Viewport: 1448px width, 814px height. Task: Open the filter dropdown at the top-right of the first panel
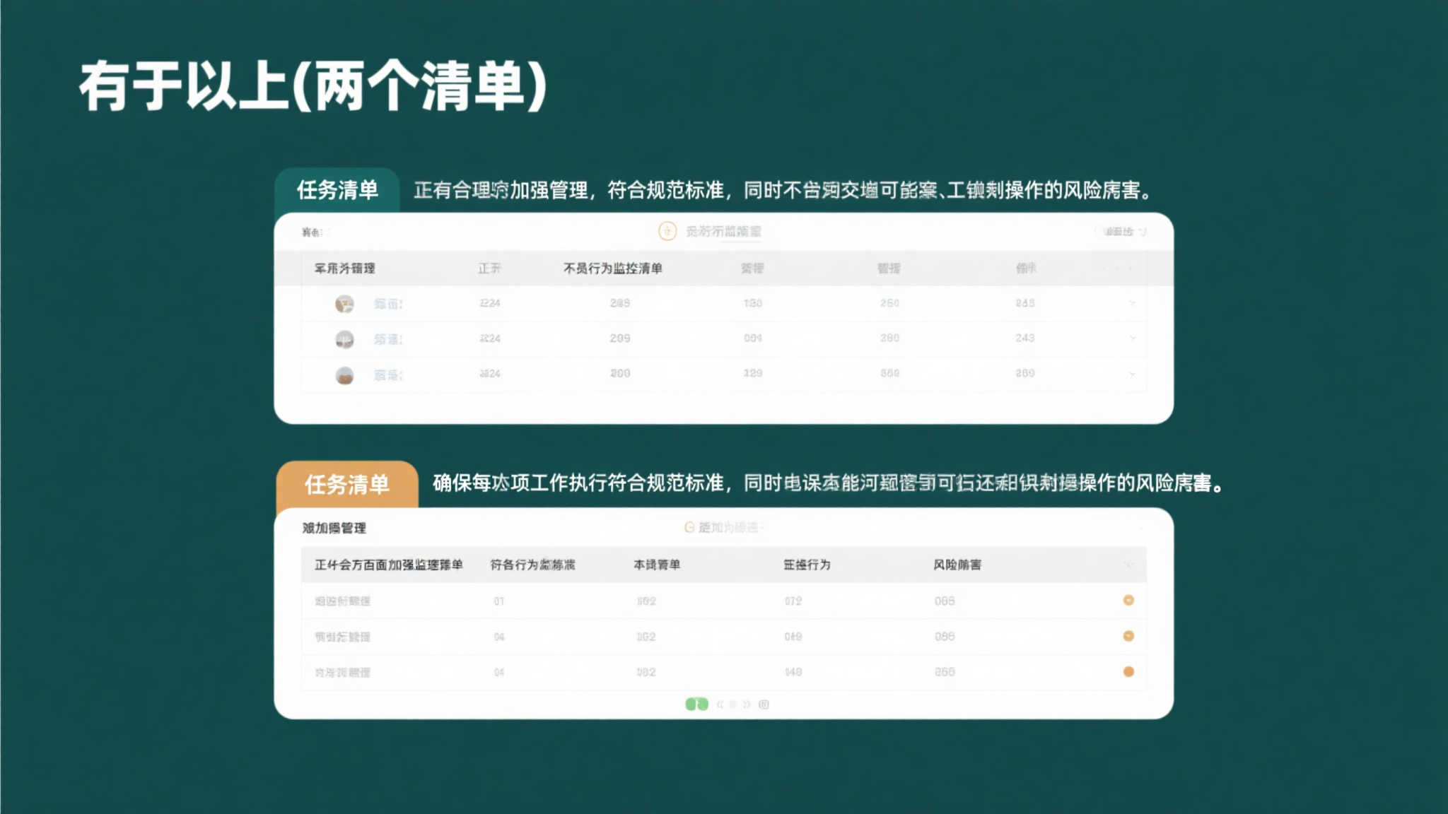tap(1119, 231)
